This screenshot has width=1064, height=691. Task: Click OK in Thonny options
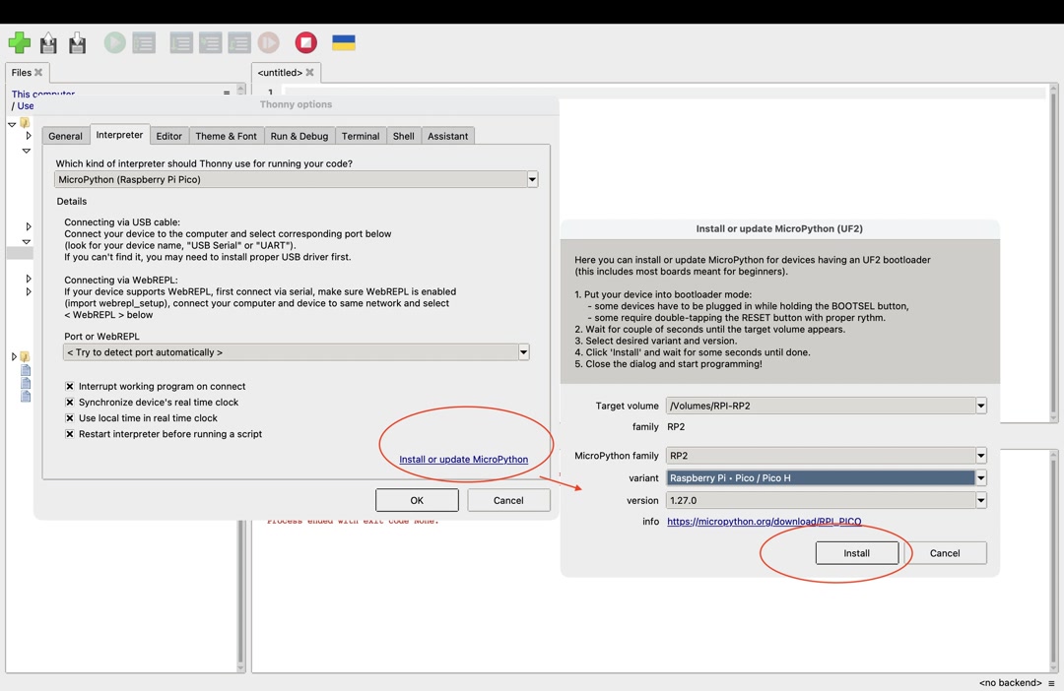[417, 500]
